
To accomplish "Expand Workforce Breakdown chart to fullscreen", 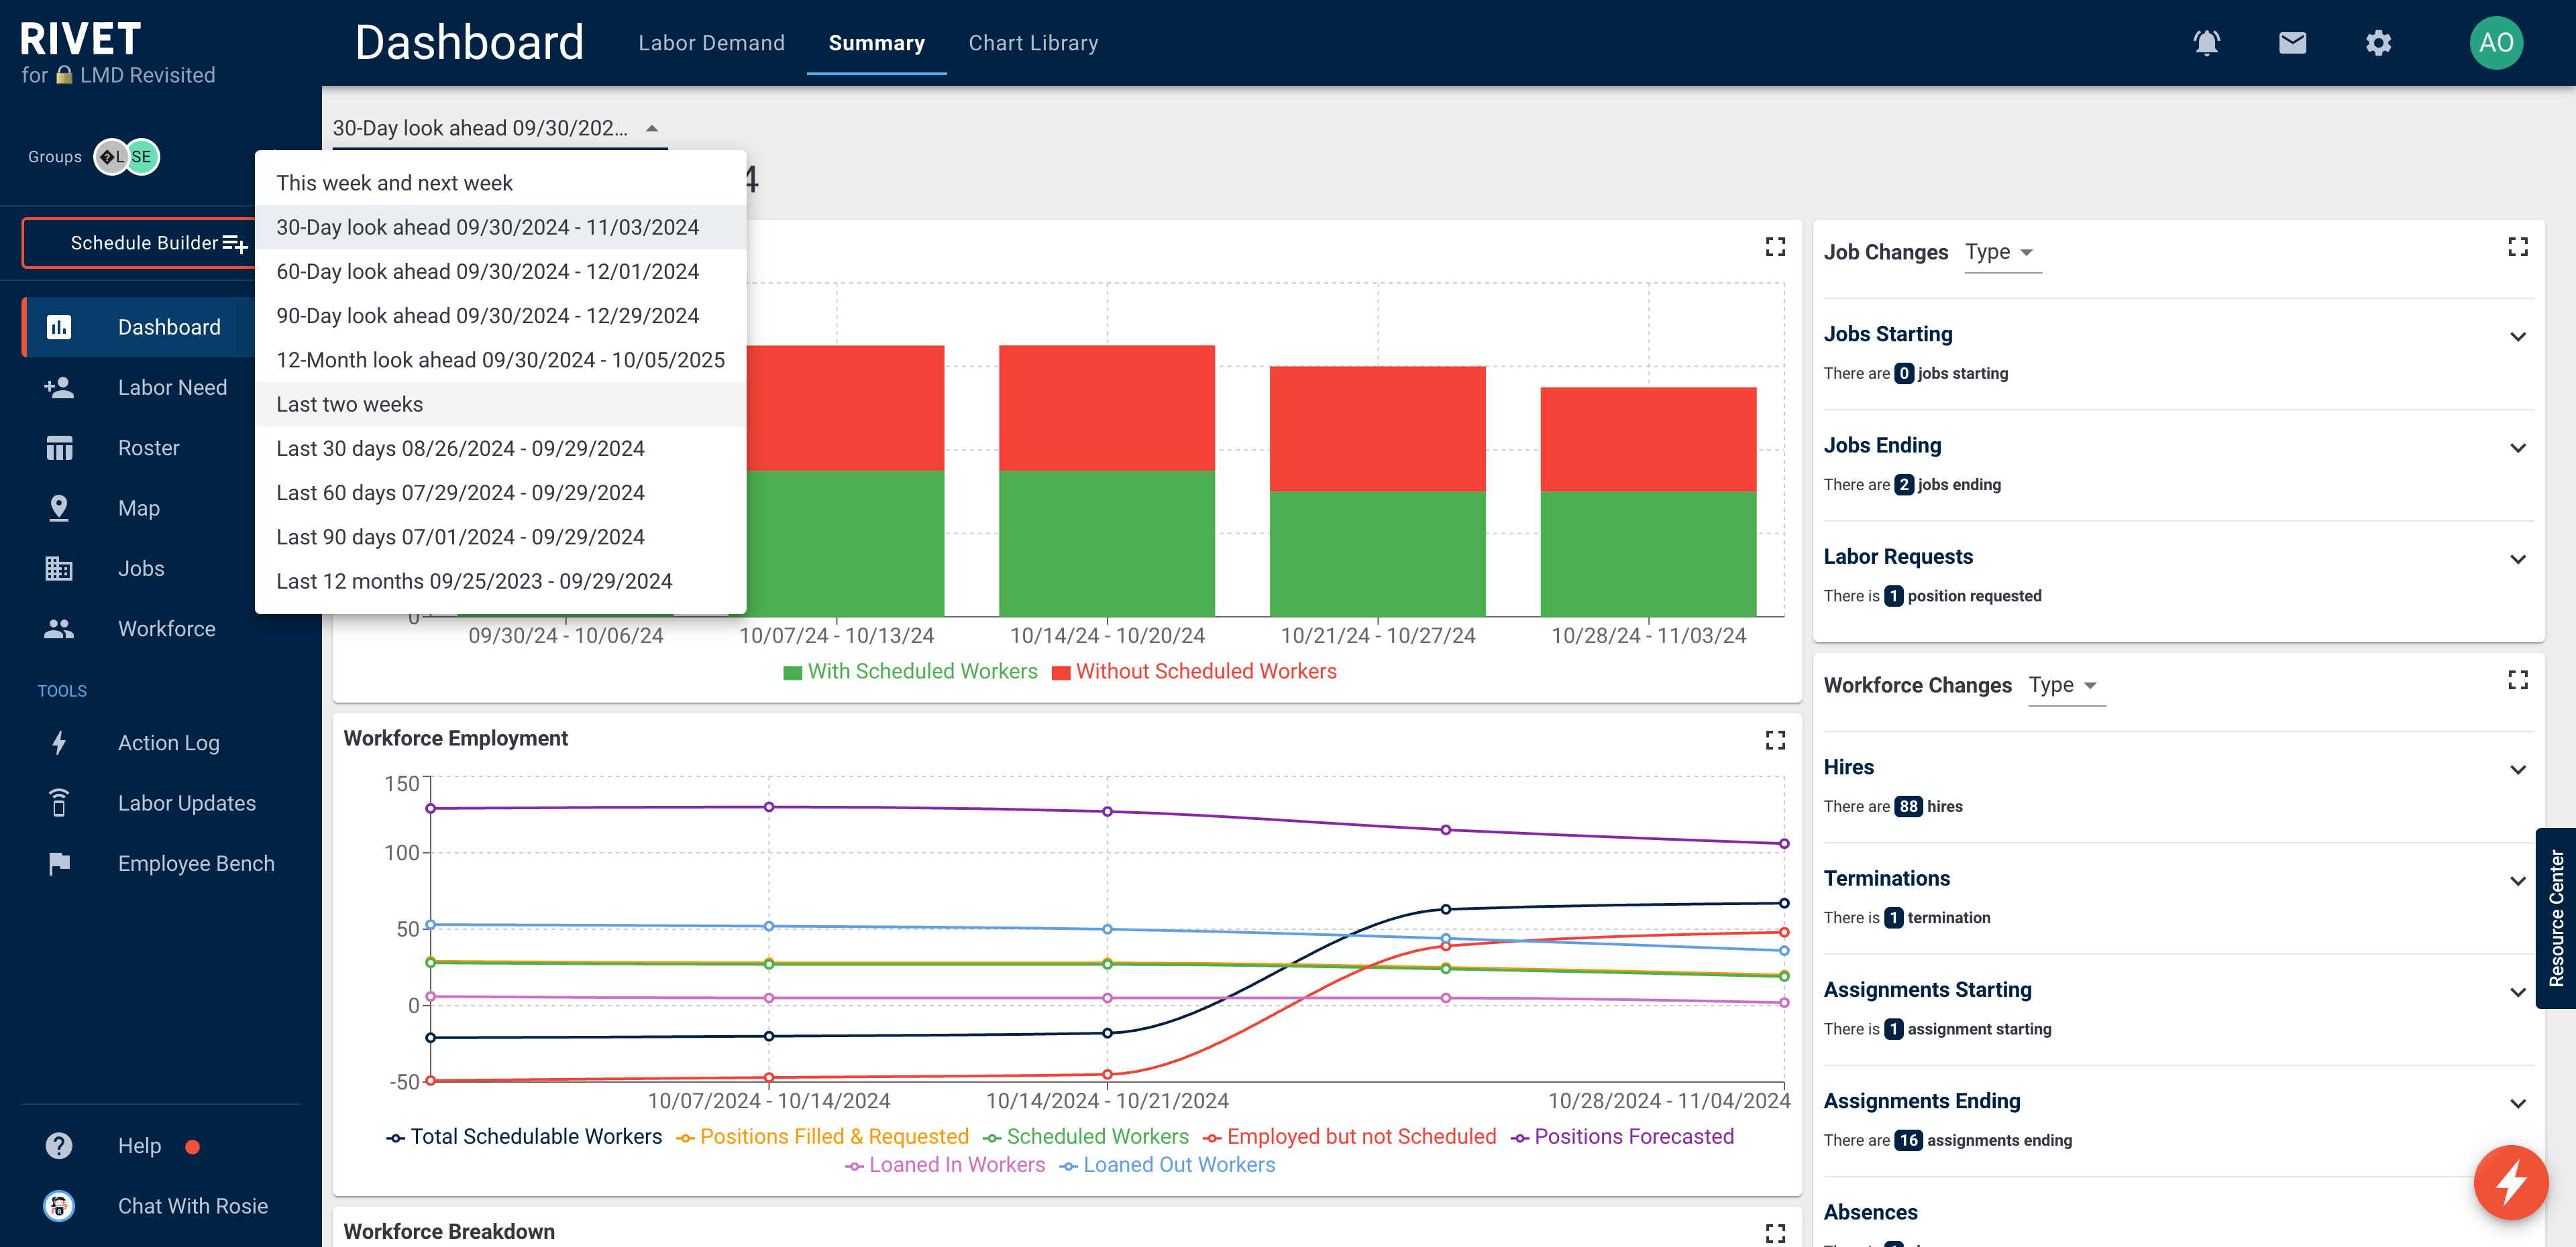I will tap(1775, 1233).
